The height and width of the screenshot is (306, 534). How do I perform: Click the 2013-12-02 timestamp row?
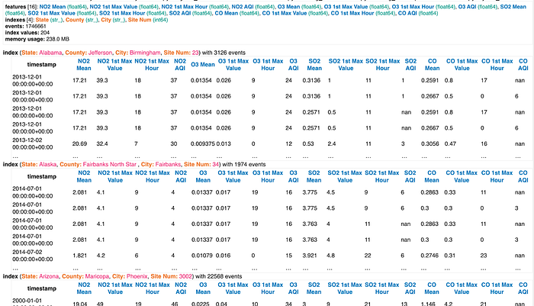[32, 143]
